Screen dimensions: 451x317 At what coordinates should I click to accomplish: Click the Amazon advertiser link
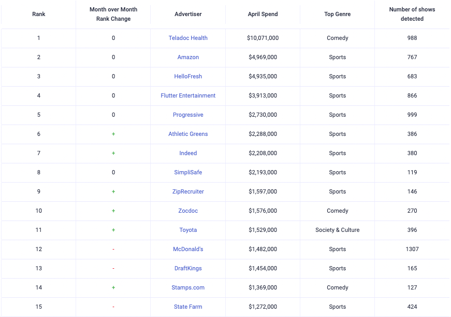click(x=188, y=57)
